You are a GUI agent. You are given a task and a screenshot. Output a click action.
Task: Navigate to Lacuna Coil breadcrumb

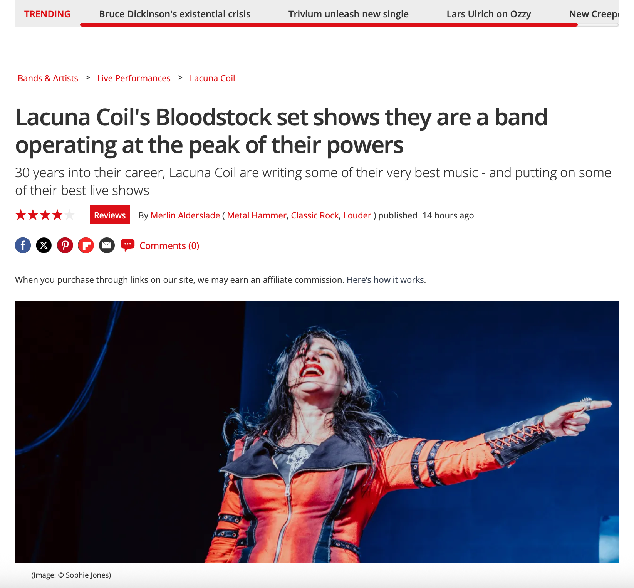pyautogui.click(x=212, y=78)
